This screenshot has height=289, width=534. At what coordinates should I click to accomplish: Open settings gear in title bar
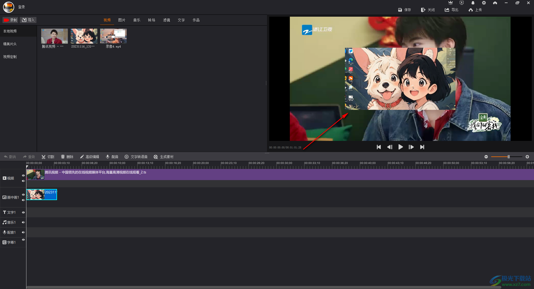tap(484, 3)
